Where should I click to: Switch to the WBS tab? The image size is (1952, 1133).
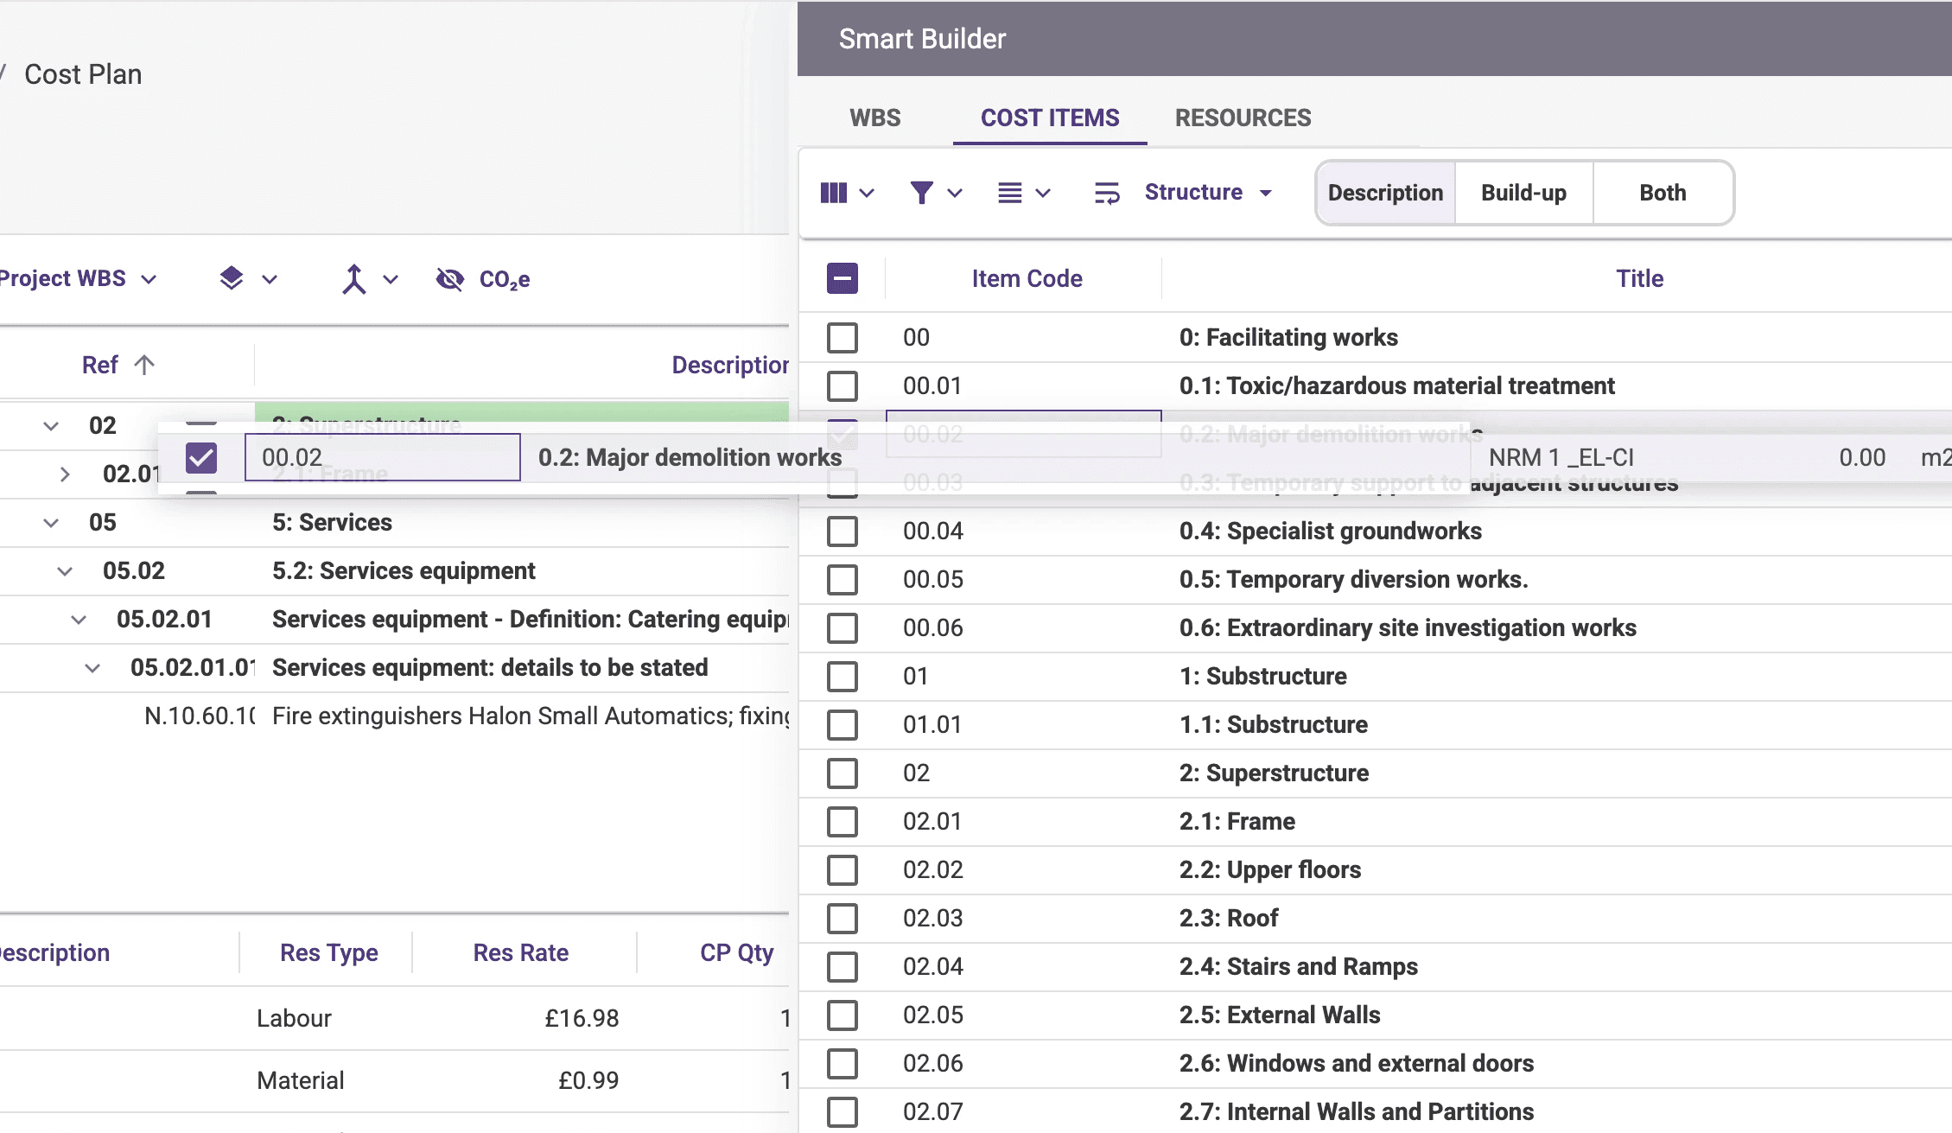point(874,118)
